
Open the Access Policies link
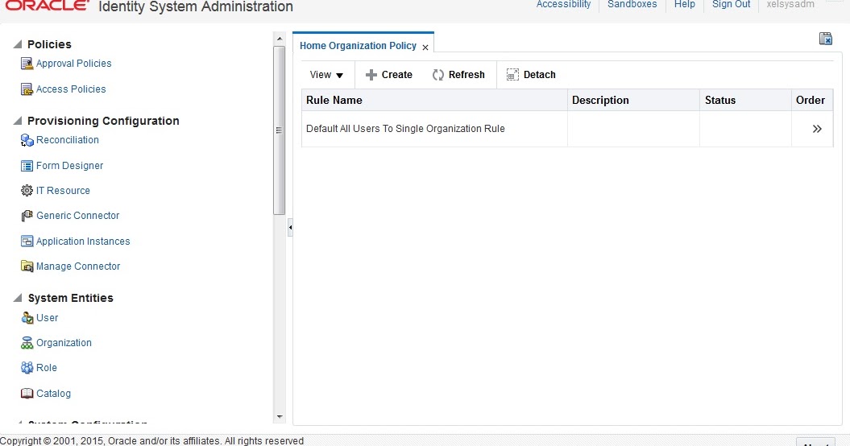pyautogui.click(x=71, y=89)
